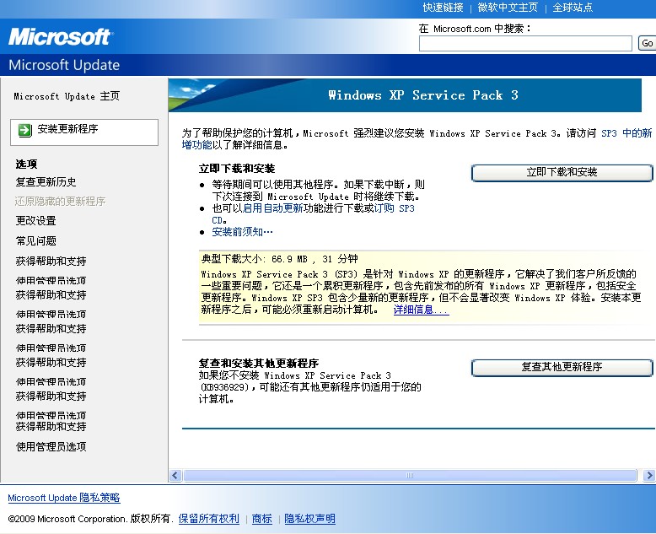Image resolution: width=656 pixels, height=534 pixels.
Task: Click the left scroll arrow of horizontal scrollbar
Action: click(x=175, y=476)
